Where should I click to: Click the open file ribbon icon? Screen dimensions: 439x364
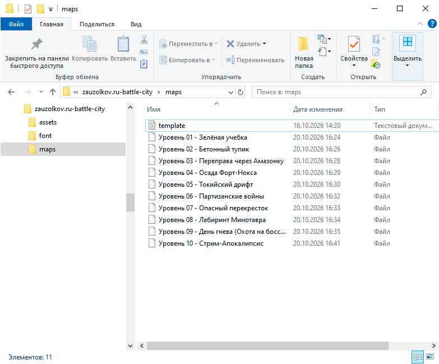(x=376, y=39)
